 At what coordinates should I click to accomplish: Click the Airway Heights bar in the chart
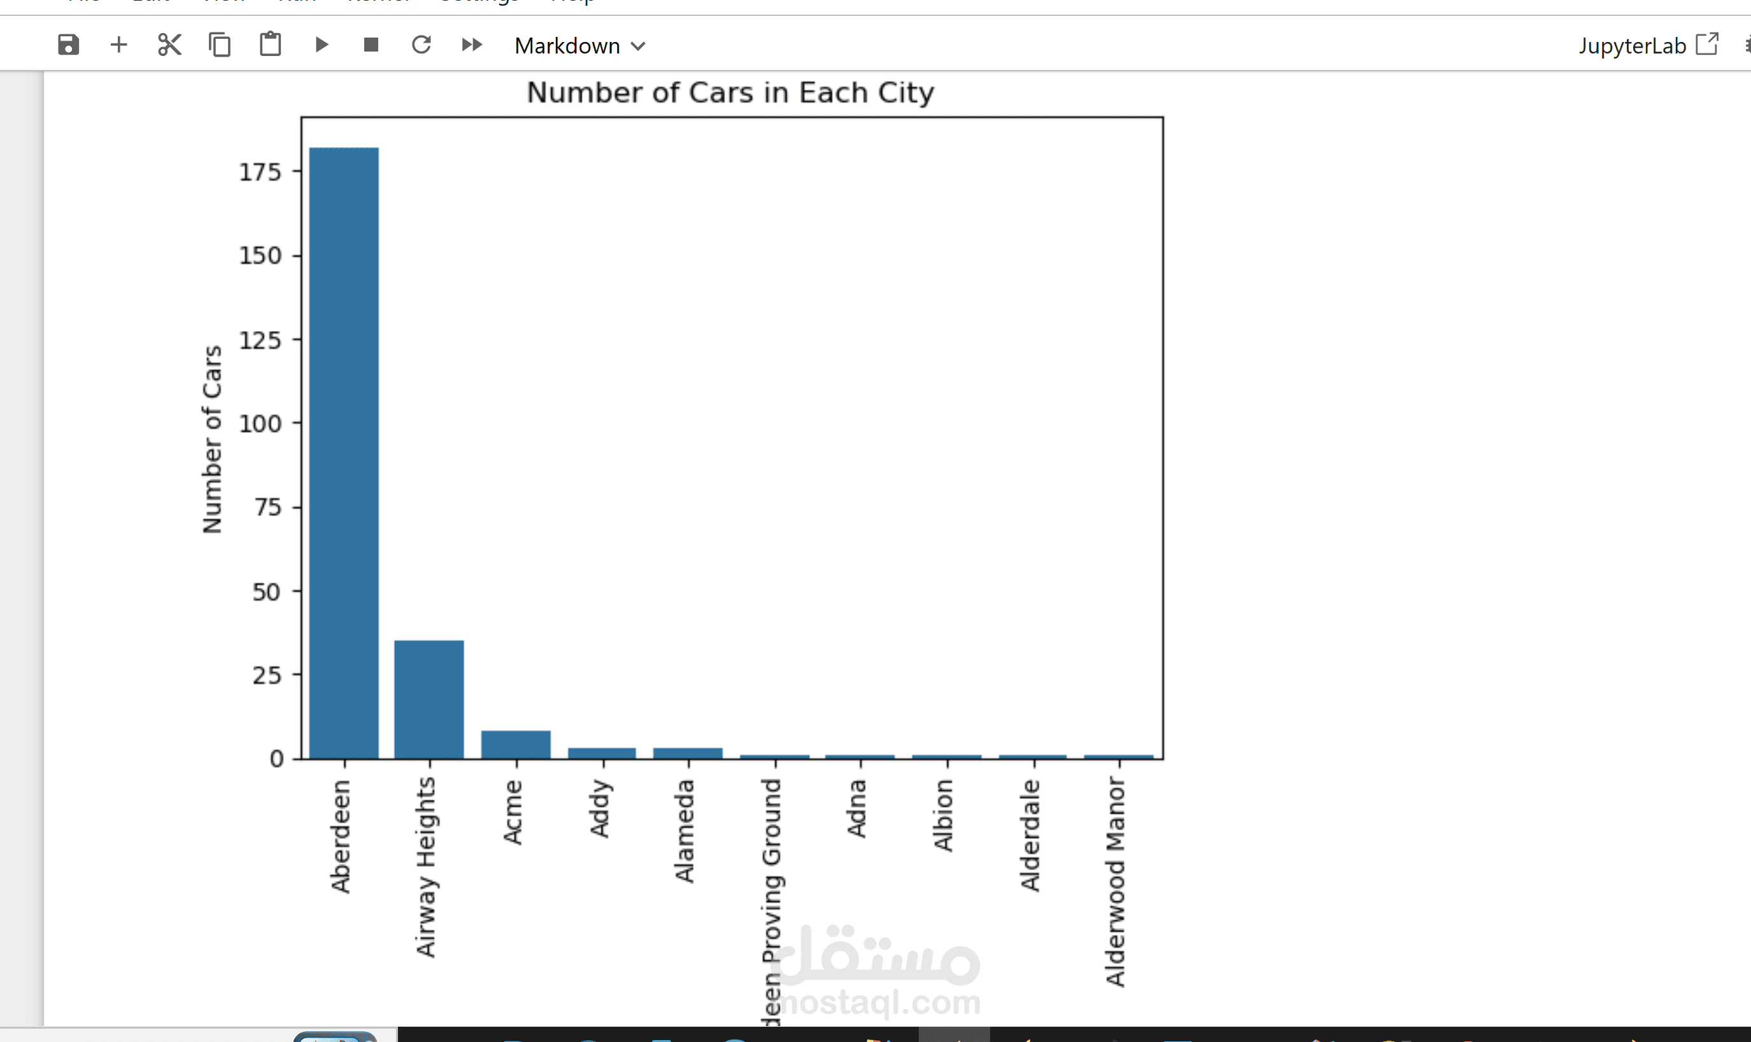[429, 699]
